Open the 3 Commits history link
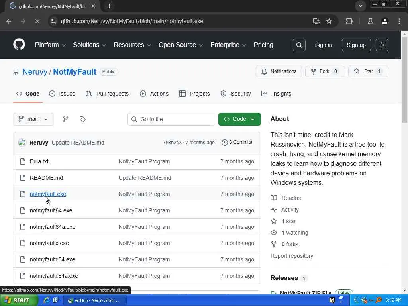 click(237, 142)
